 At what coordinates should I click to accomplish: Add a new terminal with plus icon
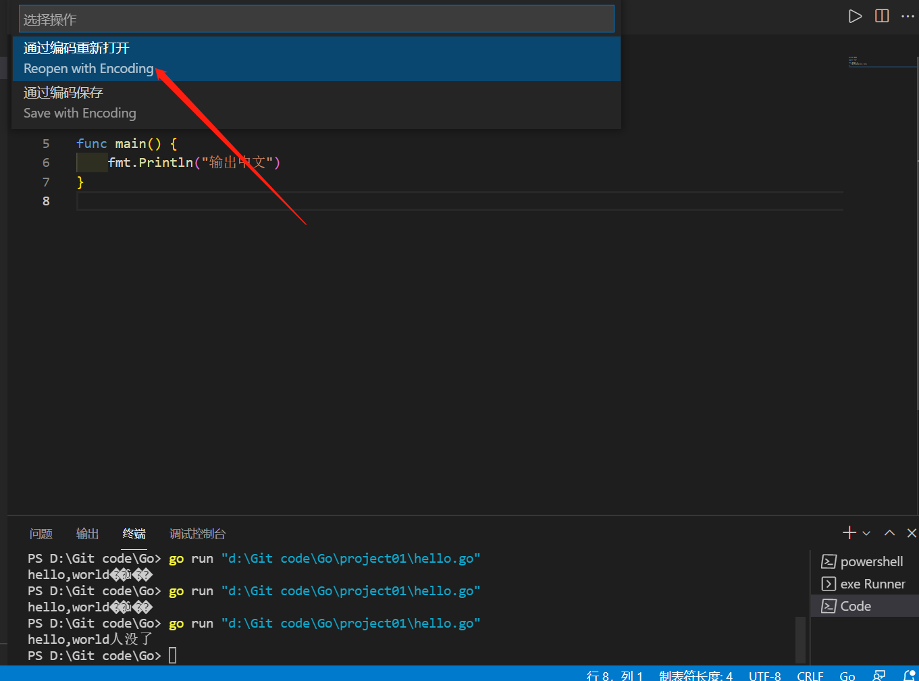pos(849,533)
